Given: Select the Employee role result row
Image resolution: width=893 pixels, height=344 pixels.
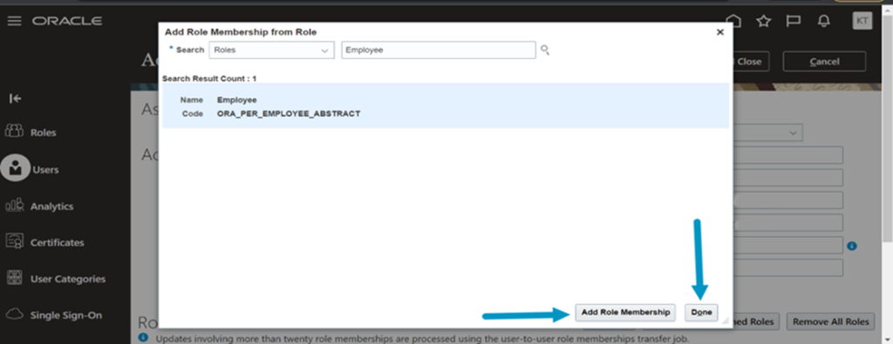Looking at the screenshot, I should tap(446, 106).
